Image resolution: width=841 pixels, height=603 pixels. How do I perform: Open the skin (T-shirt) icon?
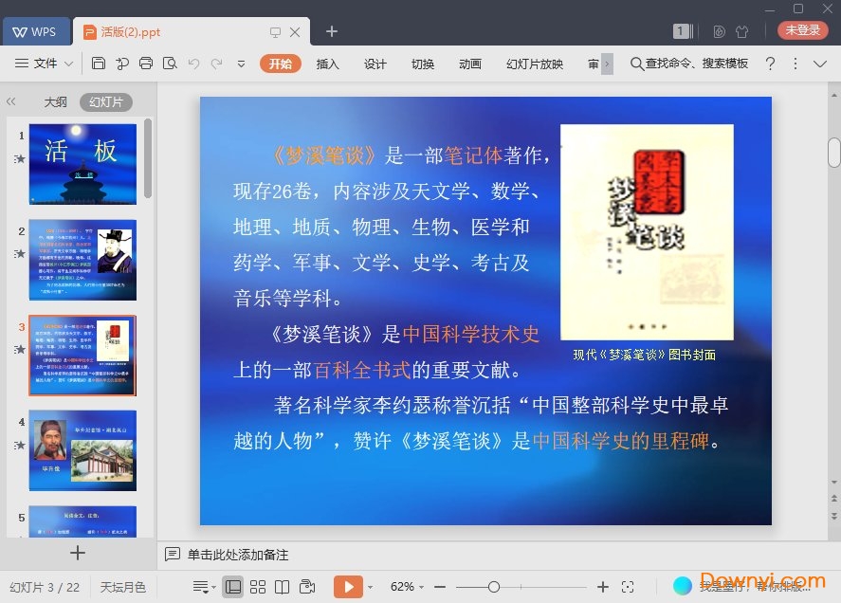coord(741,31)
